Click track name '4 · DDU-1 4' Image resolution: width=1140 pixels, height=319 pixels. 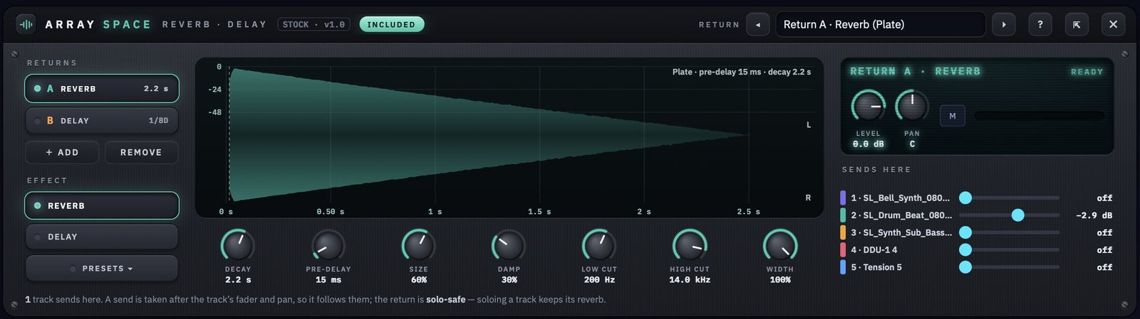coord(874,249)
